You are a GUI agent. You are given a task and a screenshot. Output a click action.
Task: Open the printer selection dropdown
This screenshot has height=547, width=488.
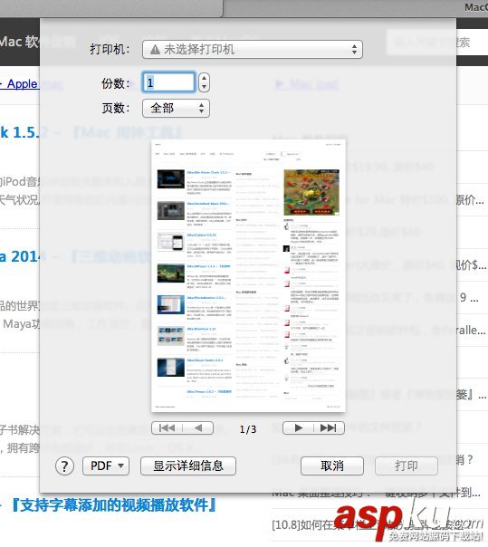pyautogui.click(x=253, y=49)
